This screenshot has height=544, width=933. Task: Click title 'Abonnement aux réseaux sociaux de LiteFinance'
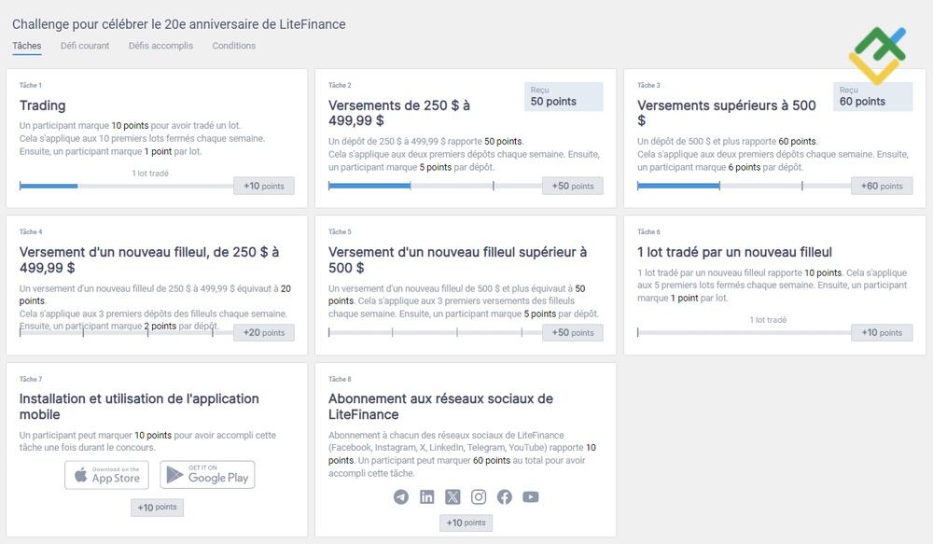pos(441,407)
